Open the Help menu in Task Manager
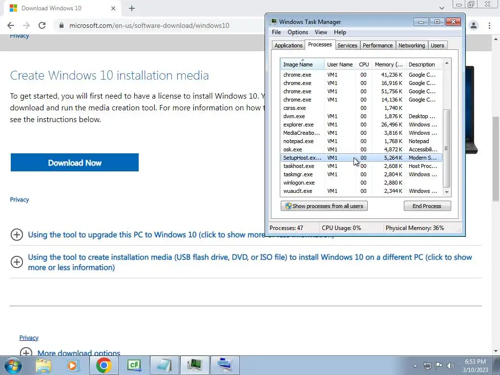The height and width of the screenshot is (375, 500). pyautogui.click(x=340, y=32)
